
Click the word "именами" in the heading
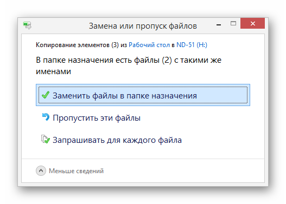point(53,71)
